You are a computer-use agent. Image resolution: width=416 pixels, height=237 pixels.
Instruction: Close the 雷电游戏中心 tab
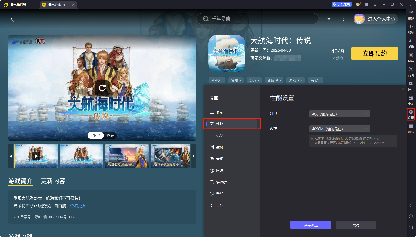73,5
